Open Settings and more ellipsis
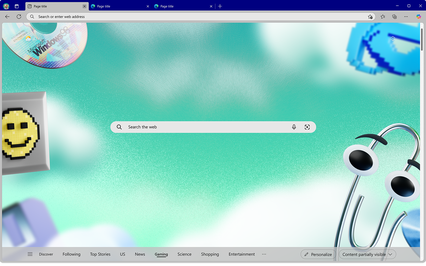The height and width of the screenshot is (266, 426). click(x=406, y=17)
